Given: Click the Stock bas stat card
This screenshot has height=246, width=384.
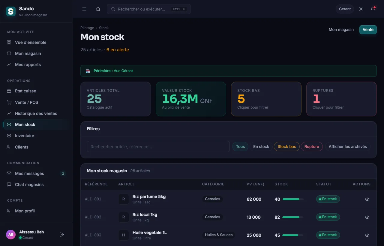Looking at the screenshot, I should pos(266,99).
